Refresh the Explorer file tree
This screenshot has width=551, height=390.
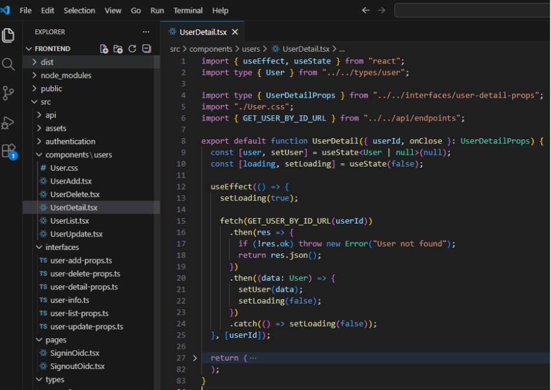click(x=132, y=49)
